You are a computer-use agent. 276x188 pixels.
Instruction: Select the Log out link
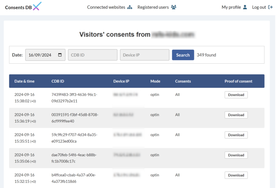tap(259, 7)
